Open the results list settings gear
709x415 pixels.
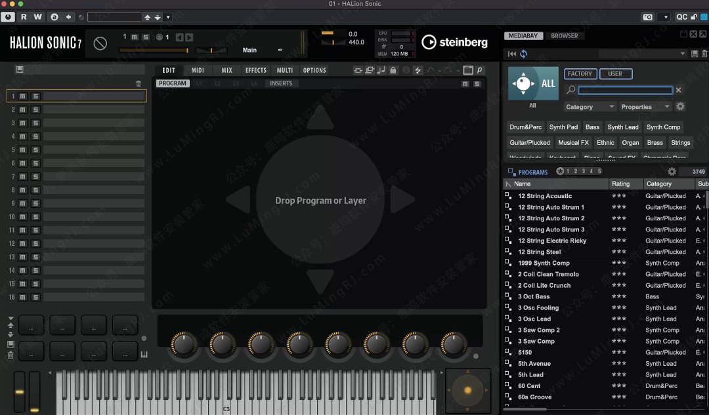tap(672, 172)
